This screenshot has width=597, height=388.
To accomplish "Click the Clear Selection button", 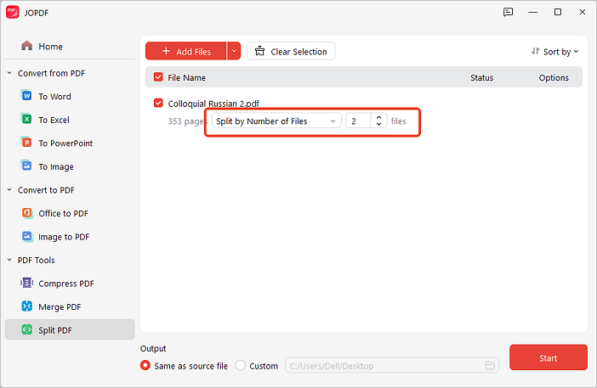I will [291, 52].
